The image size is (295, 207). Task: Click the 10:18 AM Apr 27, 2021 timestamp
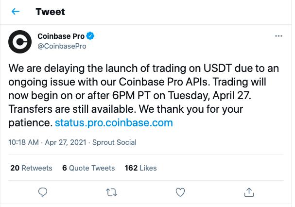[48, 142]
